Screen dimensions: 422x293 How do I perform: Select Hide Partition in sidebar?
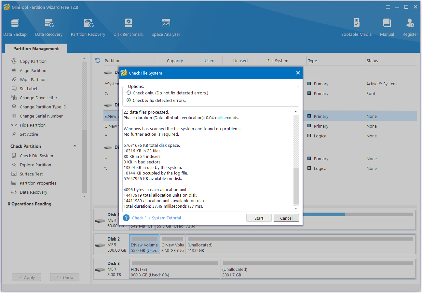(x=33, y=125)
